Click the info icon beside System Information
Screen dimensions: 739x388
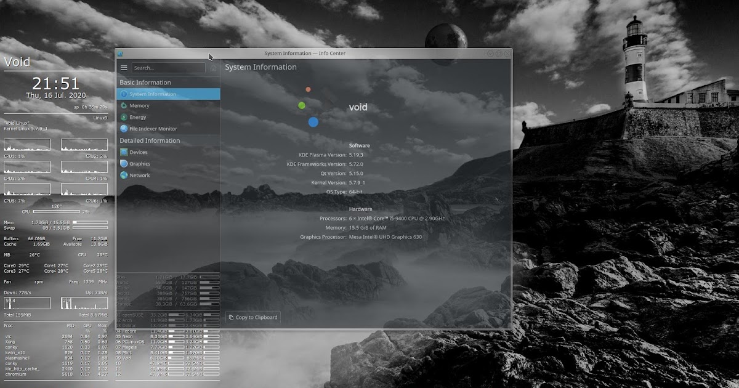[124, 94]
